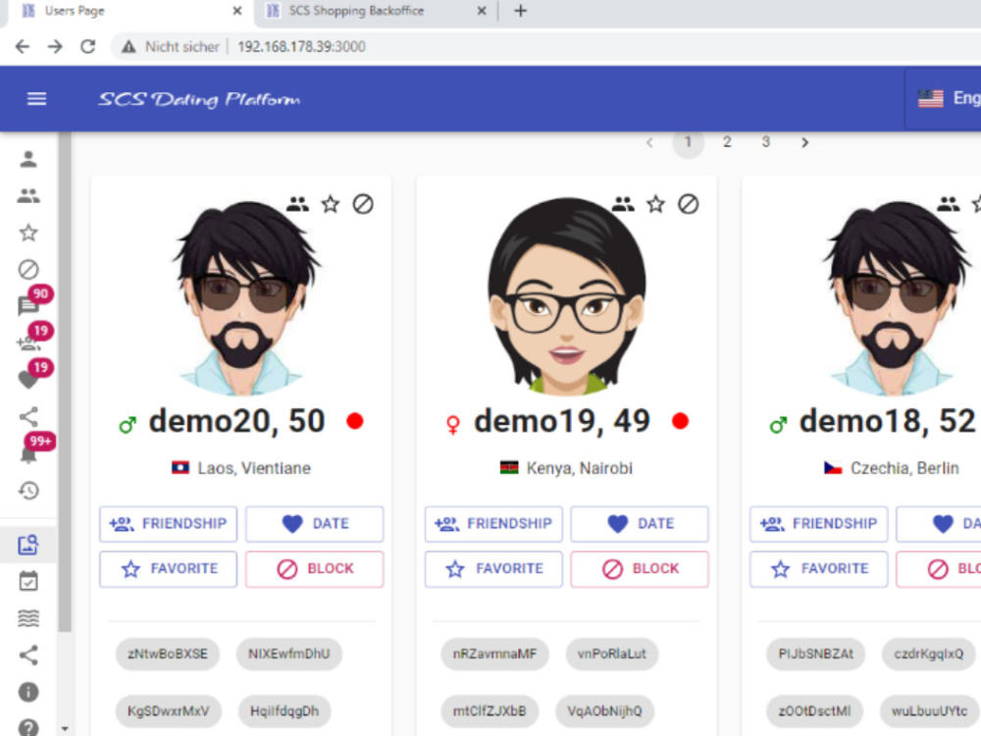Go to previous page of users
The width and height of the screenshot is (981, 736).
point(649,142)
